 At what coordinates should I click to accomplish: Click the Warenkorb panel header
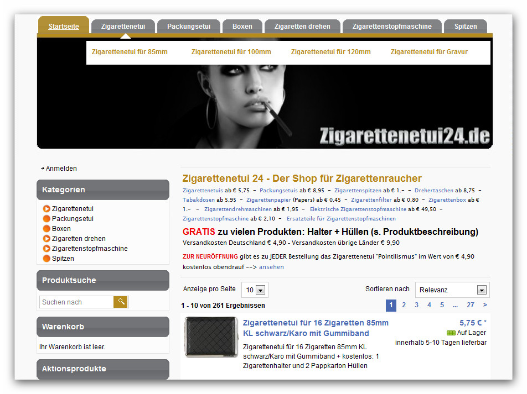103,327
